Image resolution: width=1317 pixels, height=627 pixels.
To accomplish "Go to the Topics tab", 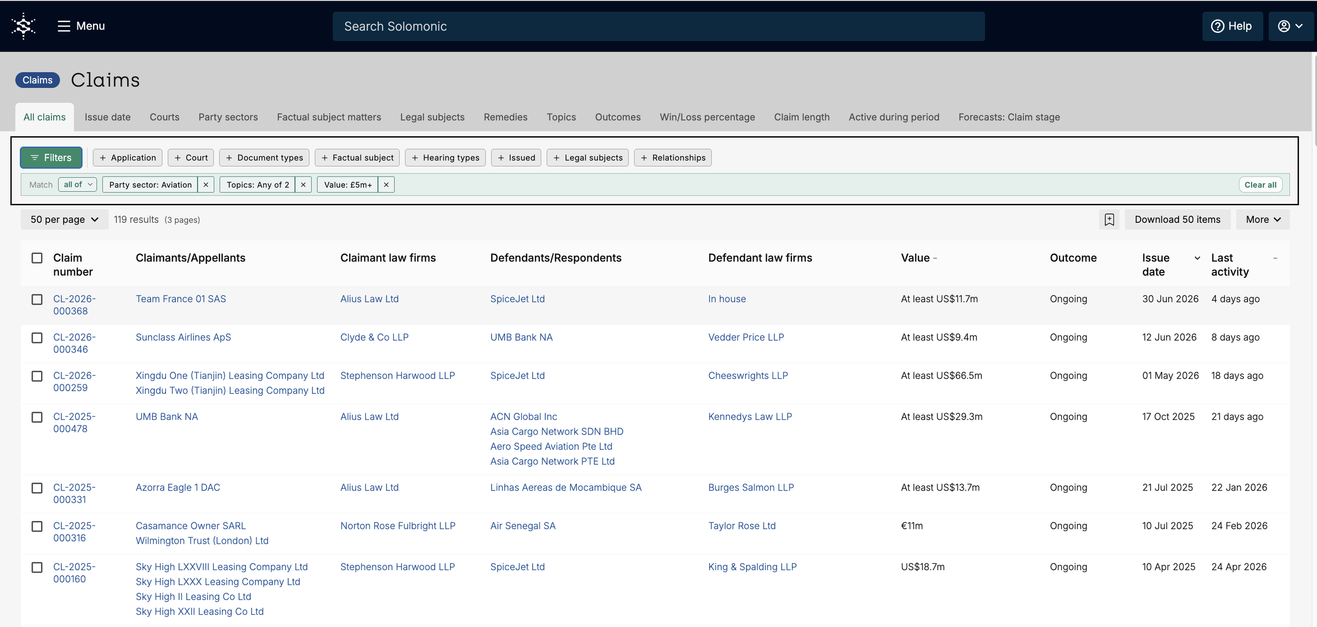I will pos(561,117).
